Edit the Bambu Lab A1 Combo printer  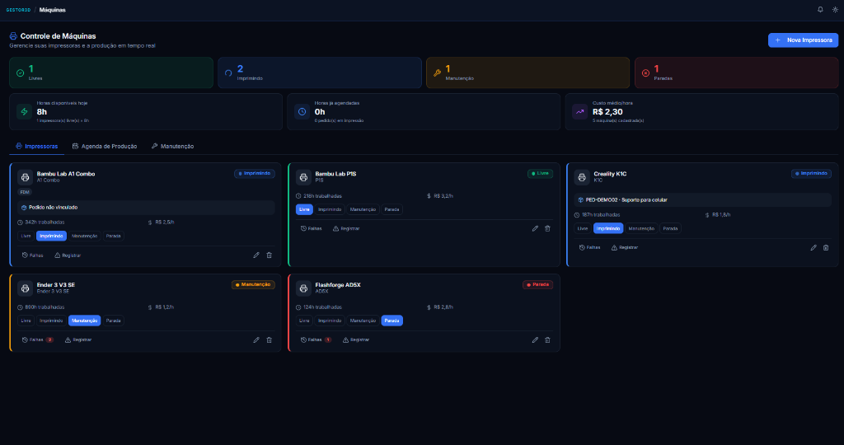tap(256, 255)
